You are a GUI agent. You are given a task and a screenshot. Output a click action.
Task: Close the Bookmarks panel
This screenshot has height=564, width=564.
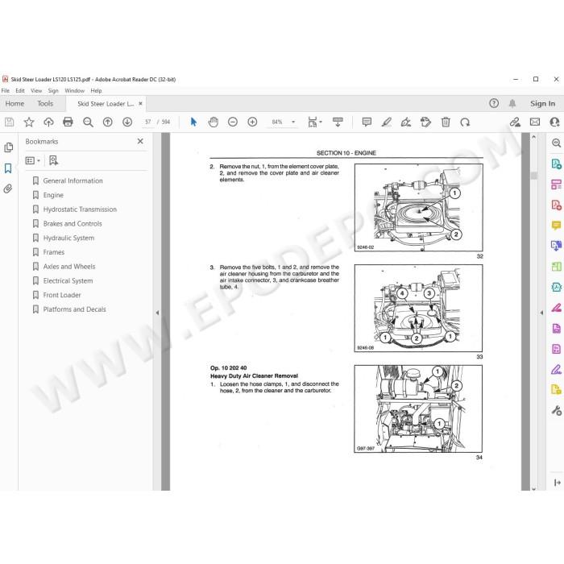click(140, 141)
